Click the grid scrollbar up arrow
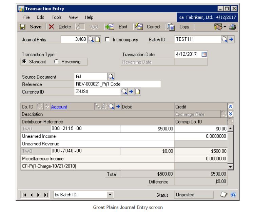The width and height of the screenshot is (254, 214). [x=230, y=129]
